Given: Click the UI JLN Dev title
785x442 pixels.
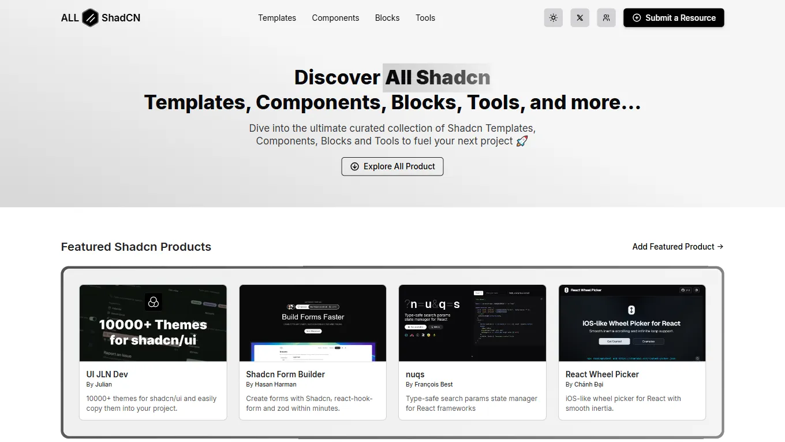Looking at the screenshot, I should point(107,374).
